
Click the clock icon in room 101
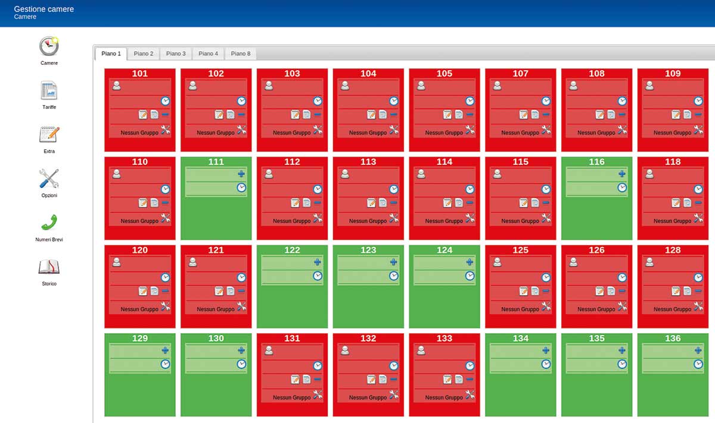pyautogui.click(x=165, y=101)
